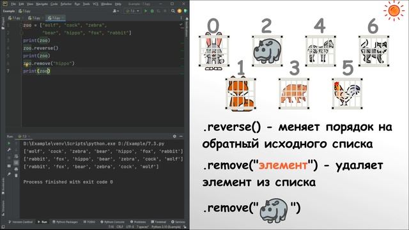
Task: Click Run panel layout icon
Action: point(9,166)
